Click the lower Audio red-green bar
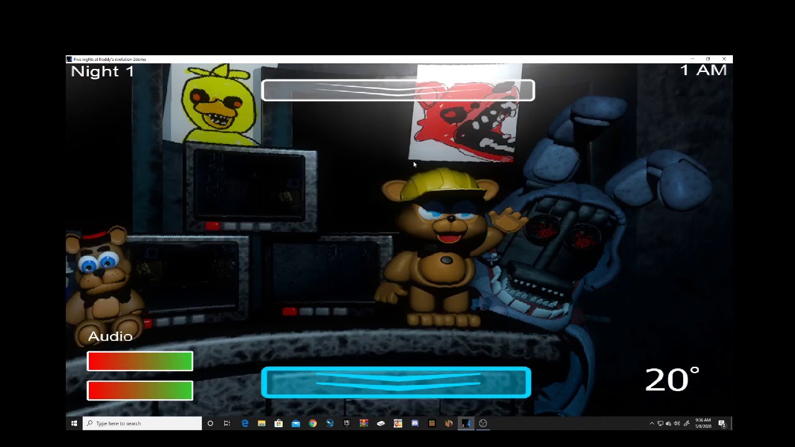The height and width of the screenshot is (447, 795). tap(140, 391)
